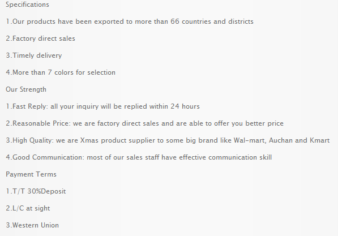Image resolution: width=338 pixels, height=236 pixels.
Task: Select the line about 66 countries exported
Action: point(130,22)
